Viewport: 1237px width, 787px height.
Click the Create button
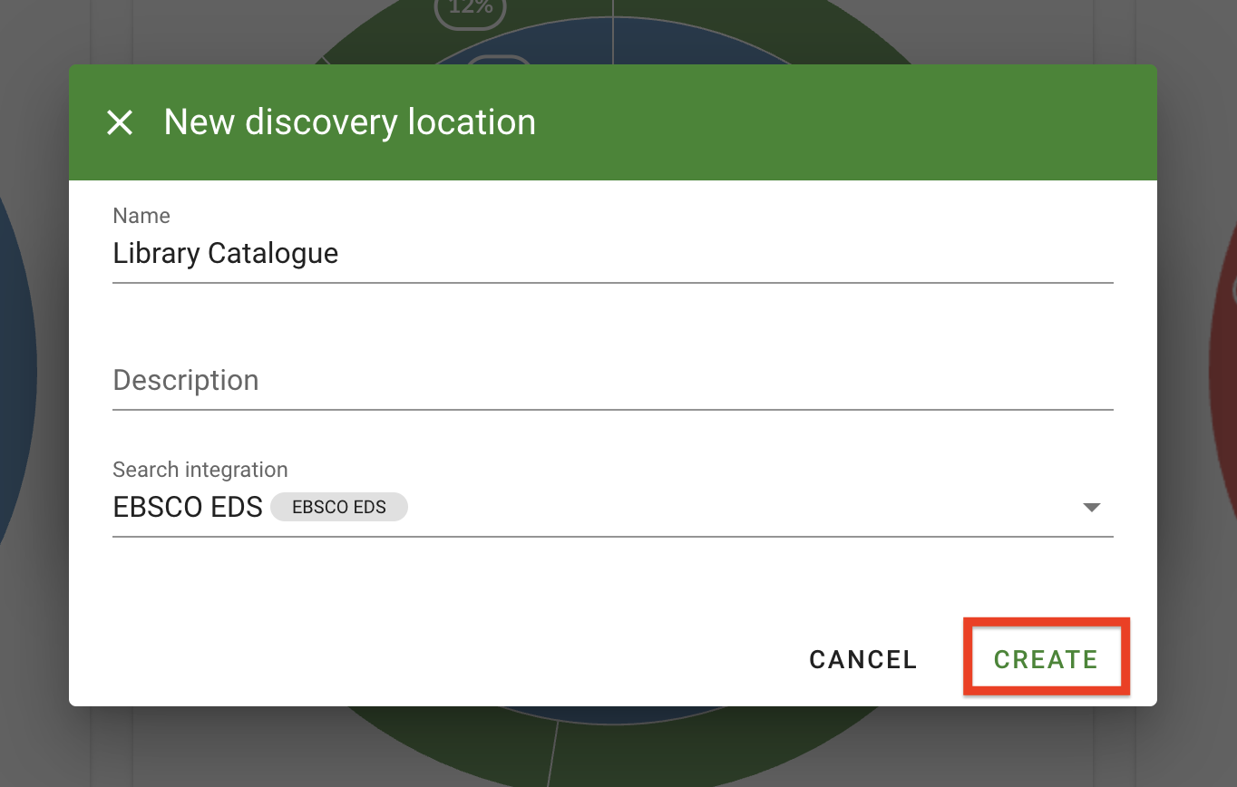1046,659
